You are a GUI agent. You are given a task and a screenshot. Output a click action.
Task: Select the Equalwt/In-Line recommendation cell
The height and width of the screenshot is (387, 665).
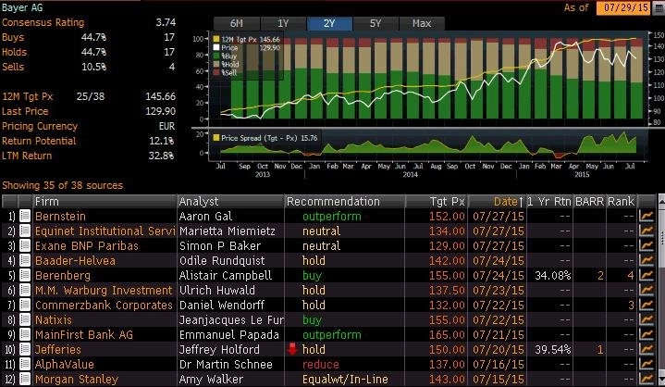(x=345, y=379)
